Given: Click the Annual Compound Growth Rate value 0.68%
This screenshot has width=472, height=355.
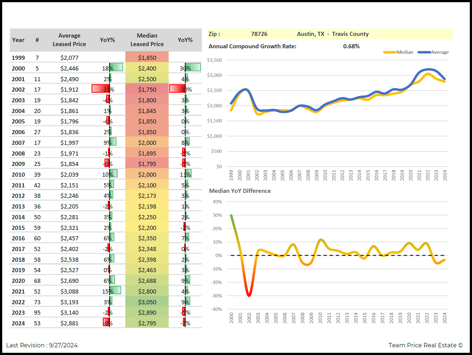Looking at the screenshot, I should [x=351, y=46].
